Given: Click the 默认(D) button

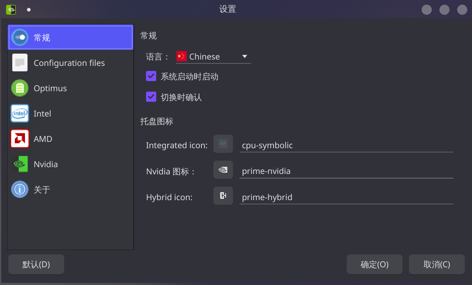Looking at the screenshot, I should point(36,264).
